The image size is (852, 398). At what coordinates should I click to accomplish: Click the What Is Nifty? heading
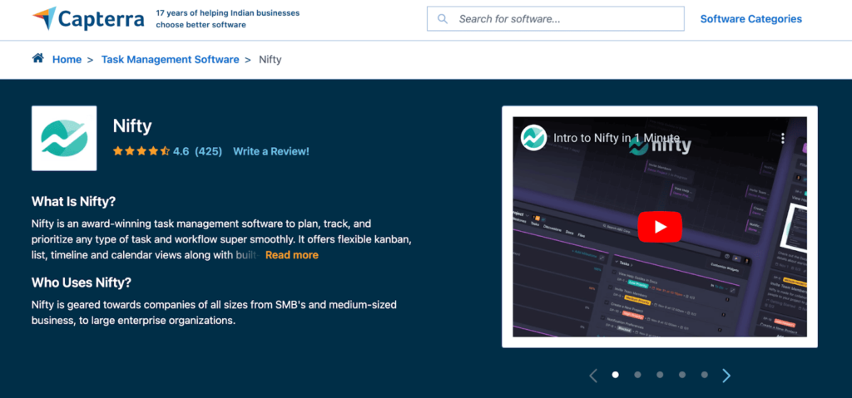pyautogui.click(x=73, y=202)
